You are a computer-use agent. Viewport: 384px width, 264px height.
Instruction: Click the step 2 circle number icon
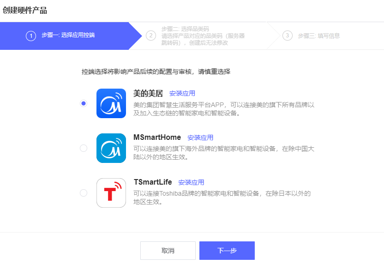(151, 36)
